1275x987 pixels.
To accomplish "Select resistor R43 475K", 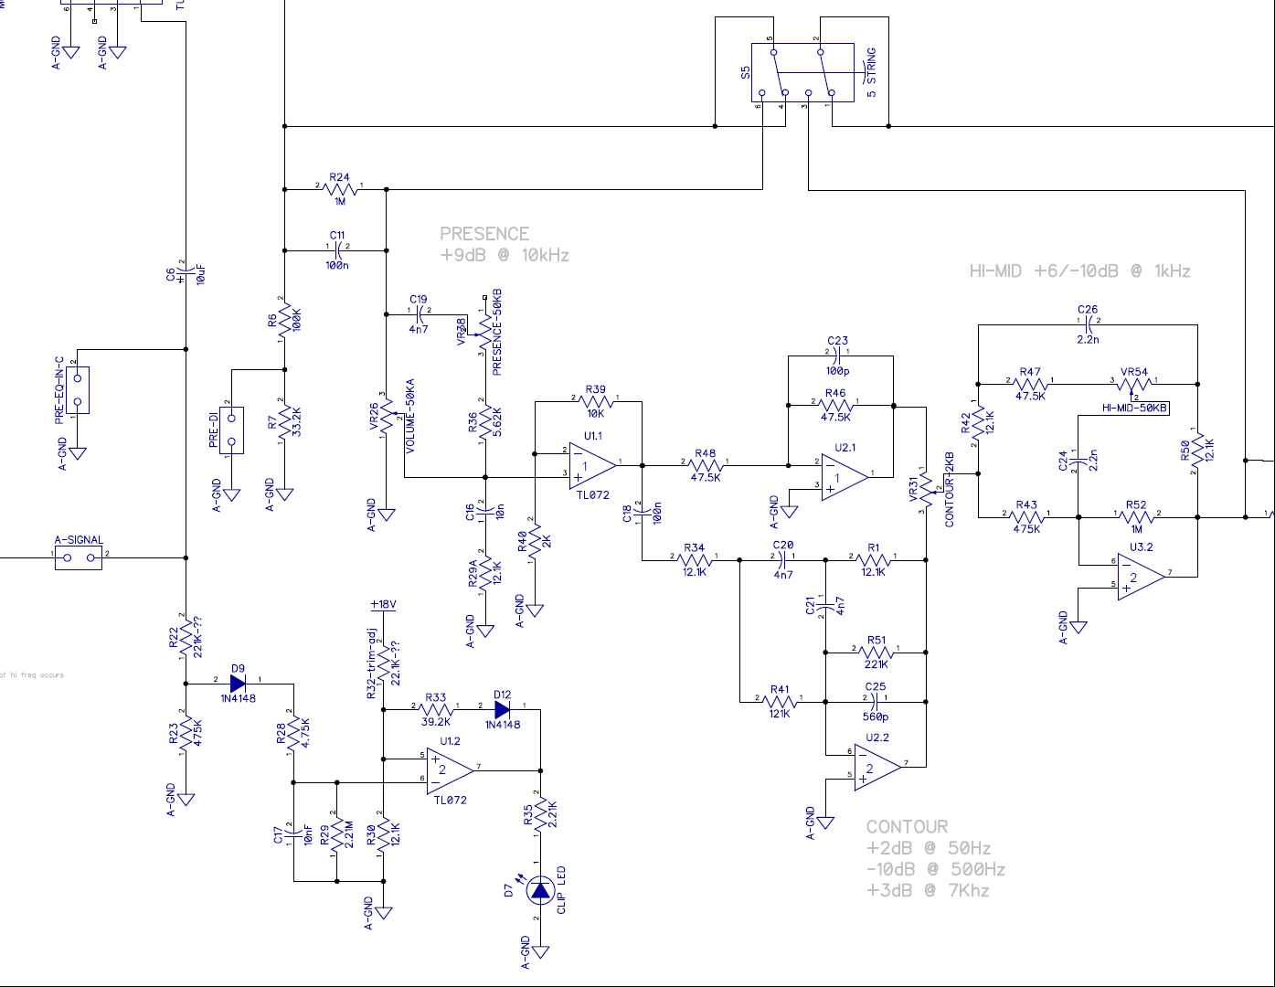I will point(1026,517).
